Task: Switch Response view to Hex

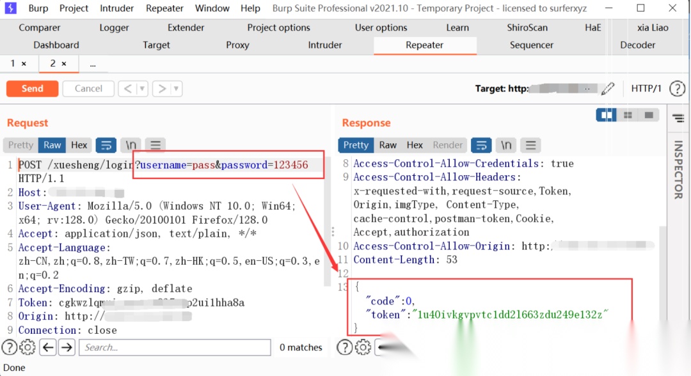Action: coord(415,145)
